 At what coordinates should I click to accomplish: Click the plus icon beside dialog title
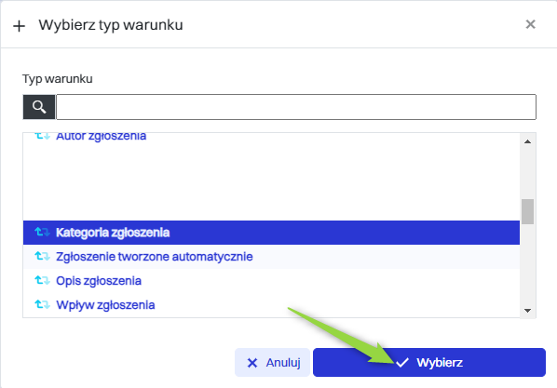19,26
